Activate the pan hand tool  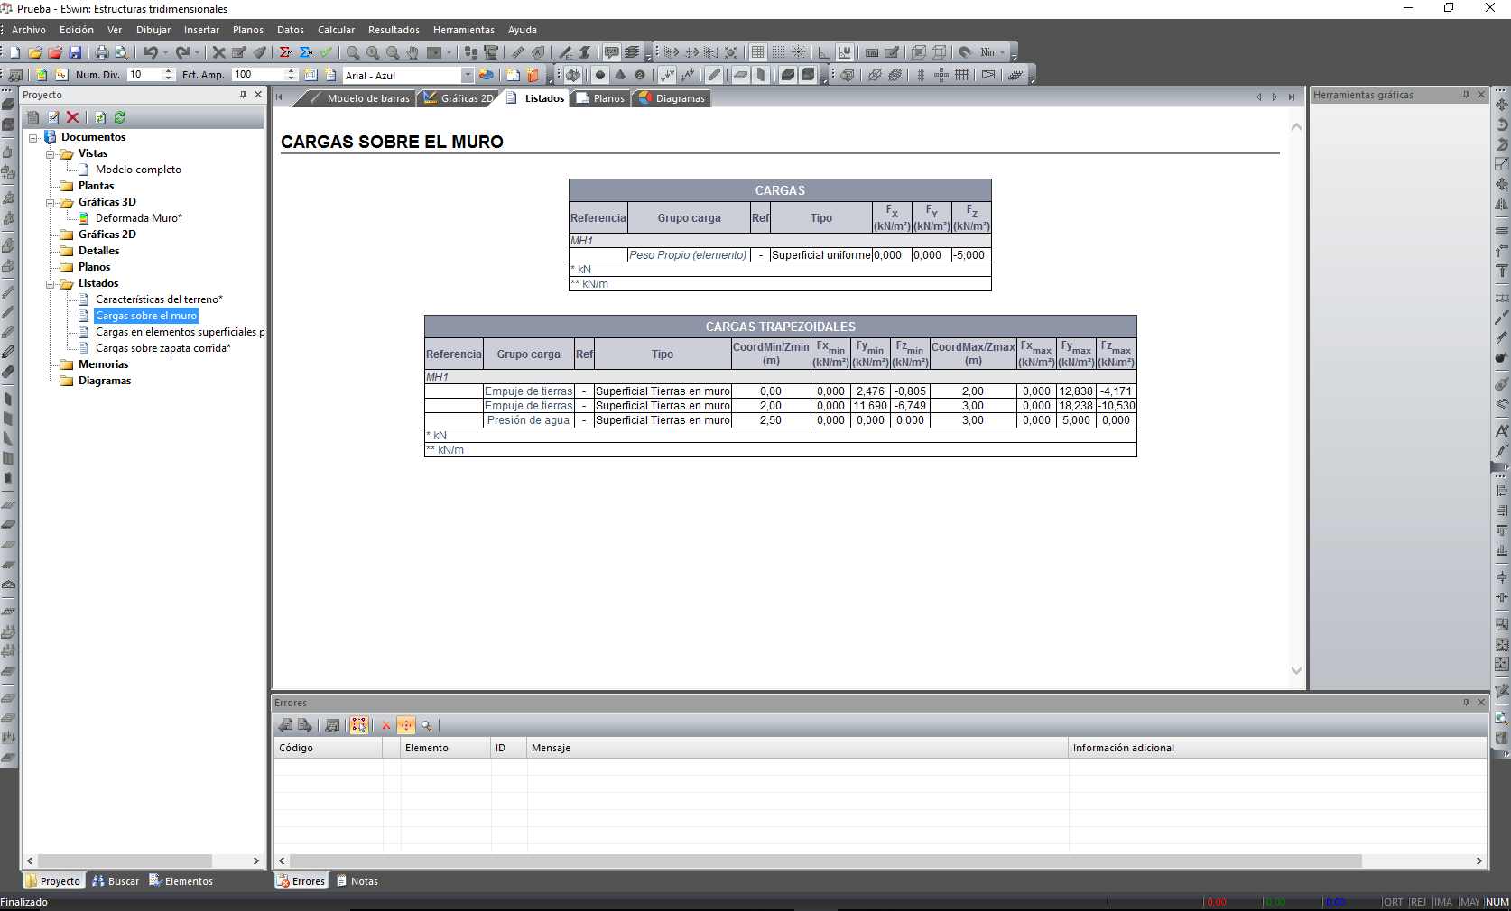(413, 52)
